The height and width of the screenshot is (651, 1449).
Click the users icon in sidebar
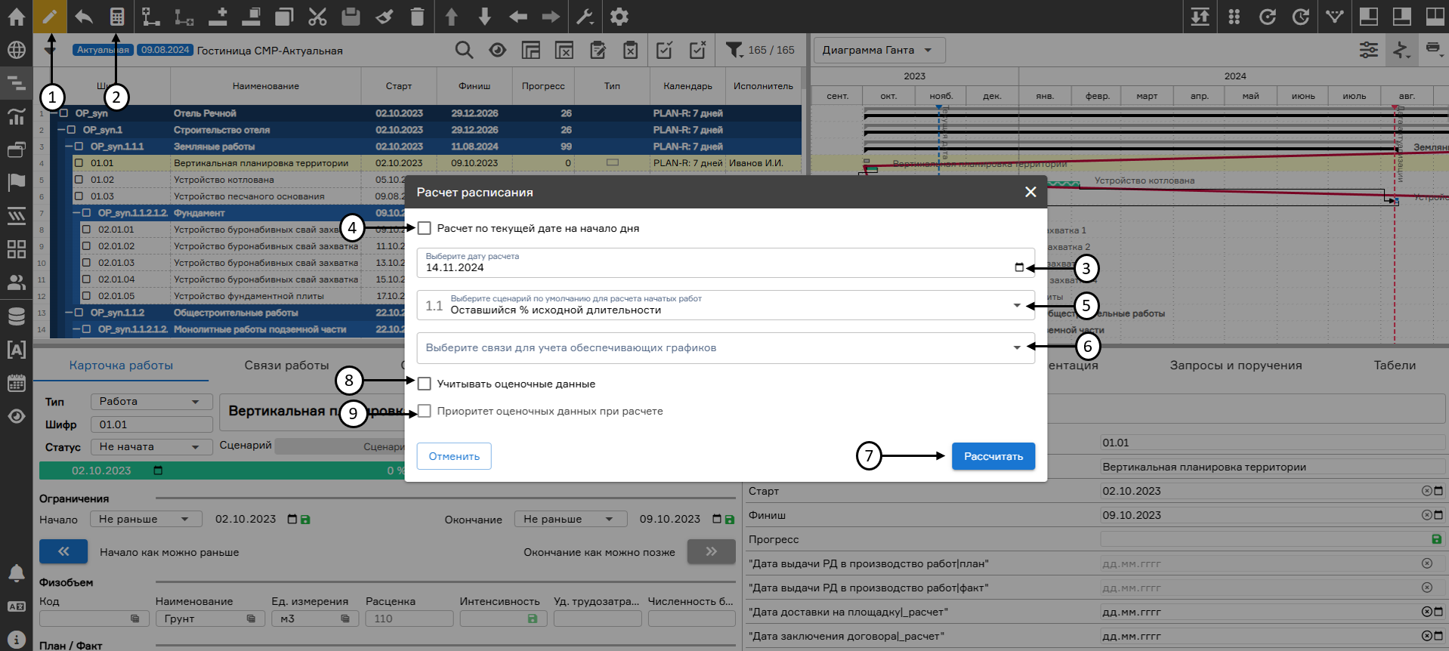point(17,282)
